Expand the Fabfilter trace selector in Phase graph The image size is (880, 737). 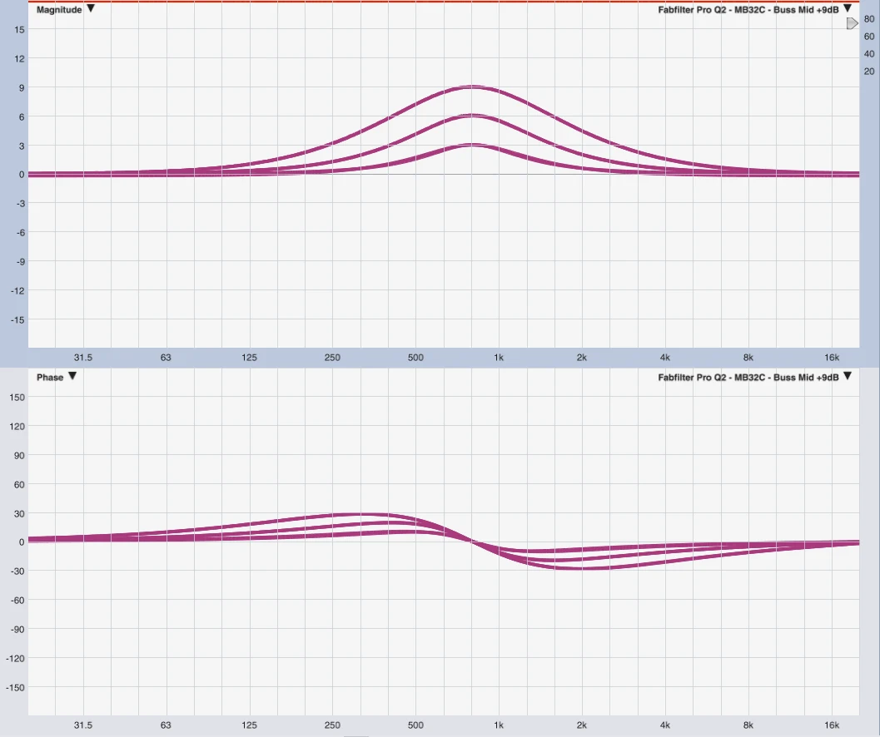[x=848, y=377]
